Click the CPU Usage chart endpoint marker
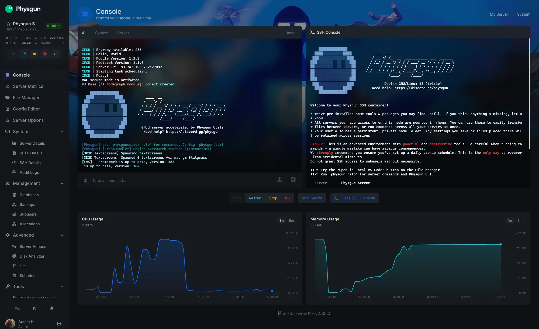This screenshot has height=329, width=539. pyautogui.click(x=272, y=291)
